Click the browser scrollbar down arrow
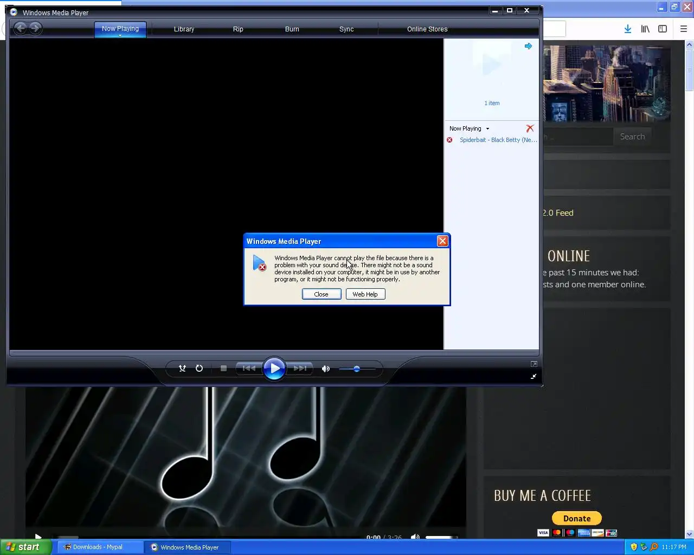Screen dimensions: 694x555 690,534
